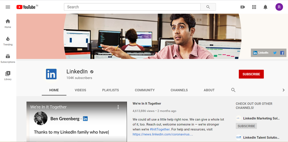Reveal more tabs with right chevron
The image size is (288, 142).
(x=283, y=90)
